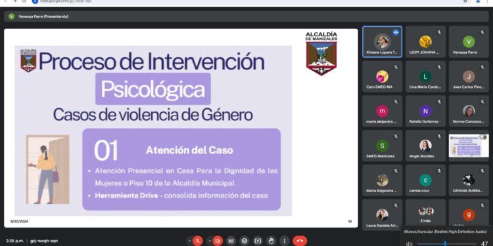Click muted mic icon on Juan Carlos tile
The height and width of the screenshot is (246, 493).
[x=482, y=67]
